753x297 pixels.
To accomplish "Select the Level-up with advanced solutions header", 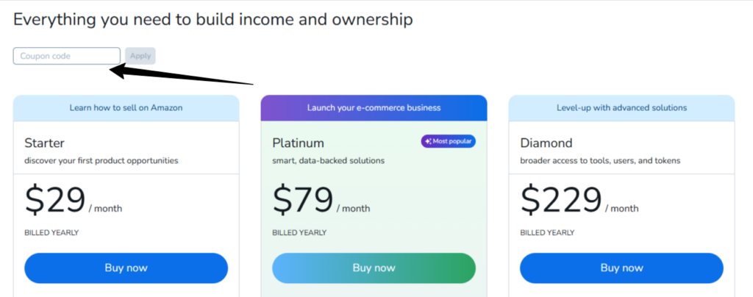I will pyautogui.click(x=621, y=108).
